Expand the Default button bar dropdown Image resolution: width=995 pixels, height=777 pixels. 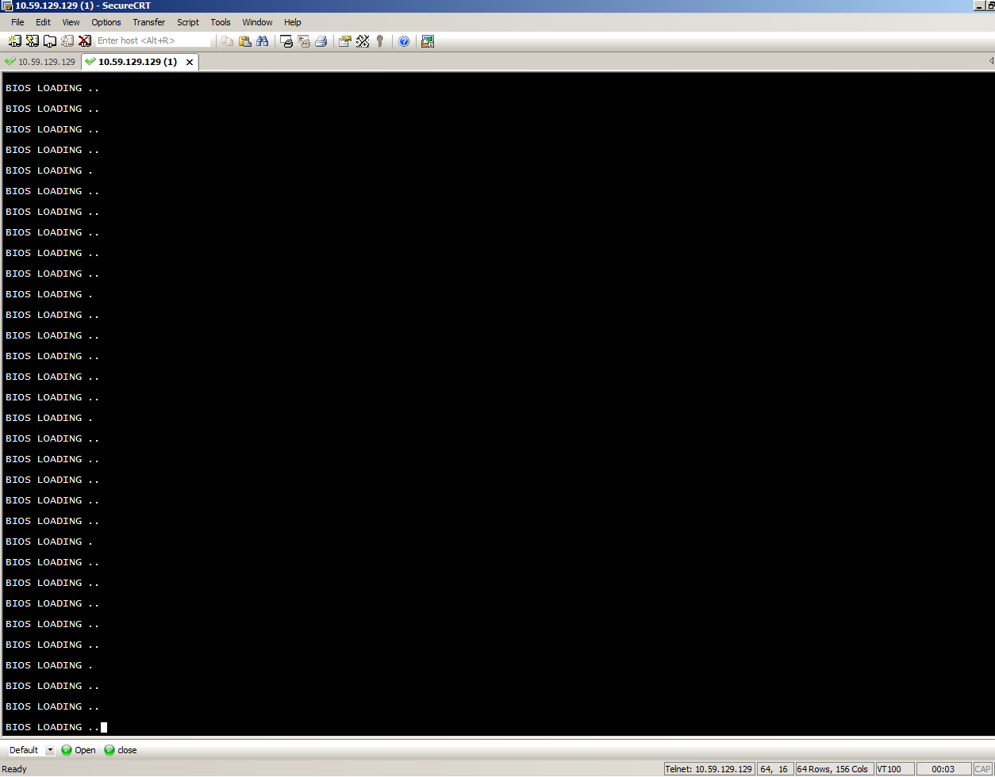tap(50, 750)
